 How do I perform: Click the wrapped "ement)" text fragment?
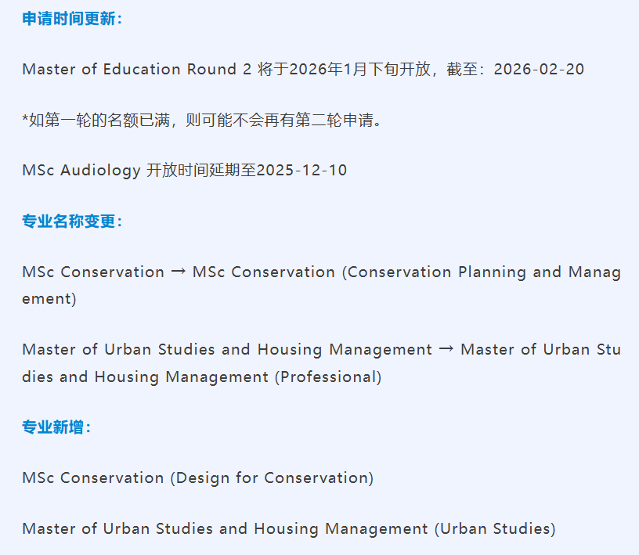(49, 298)
